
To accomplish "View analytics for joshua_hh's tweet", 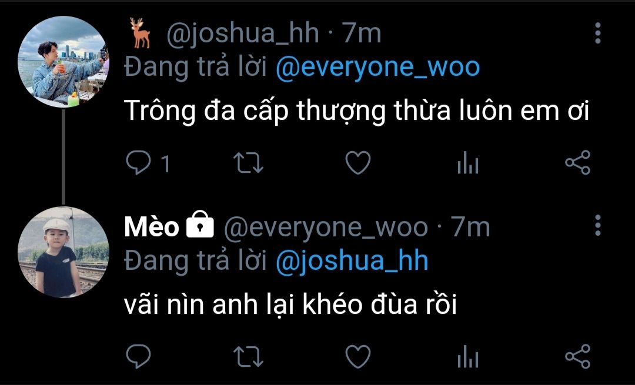I will (x=468, y=163).
